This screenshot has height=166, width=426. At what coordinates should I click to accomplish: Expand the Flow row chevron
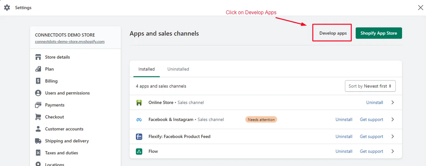pos(393,151)
